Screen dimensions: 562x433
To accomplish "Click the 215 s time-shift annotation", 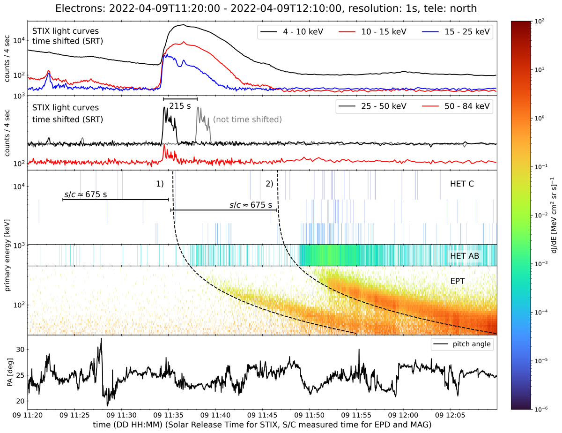I will click(180, 106).
